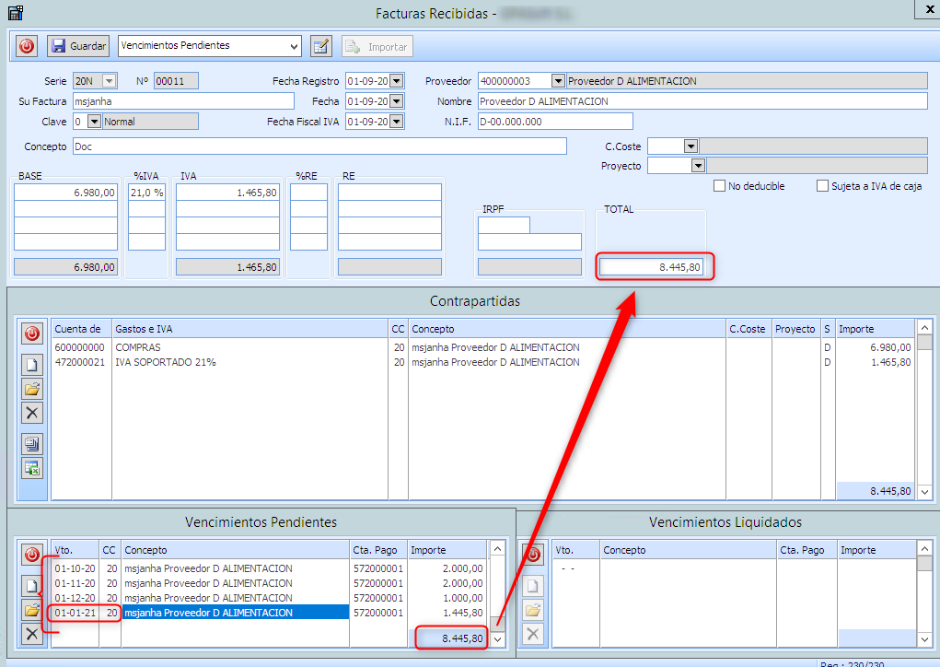Click Excel export icon in Contrapartidas panel
The image size is (940, 667).
pyautogui.click(x=32, y=467)
